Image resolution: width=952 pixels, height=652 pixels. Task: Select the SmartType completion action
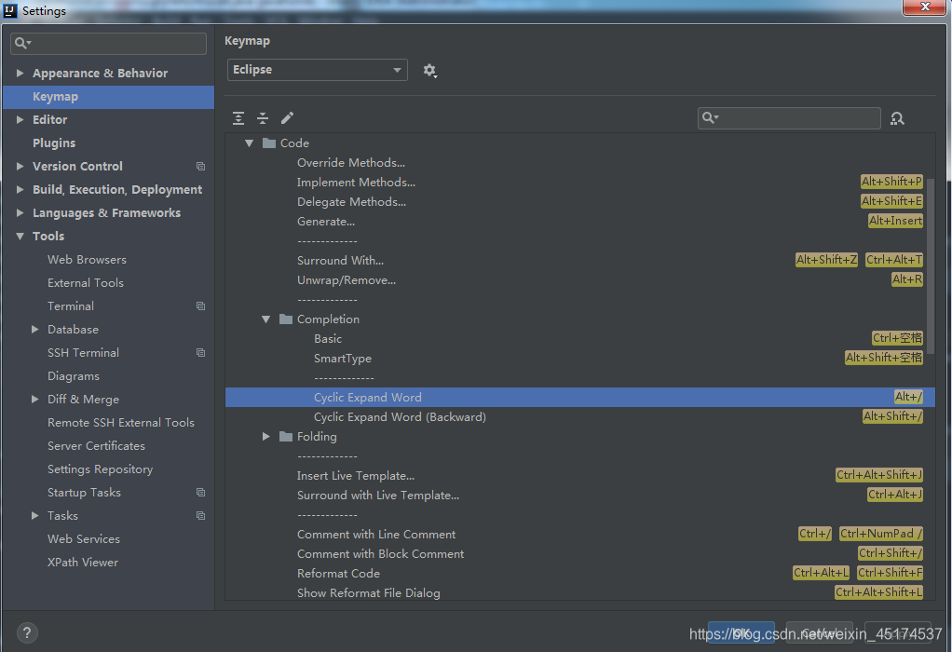click(343, 359)
